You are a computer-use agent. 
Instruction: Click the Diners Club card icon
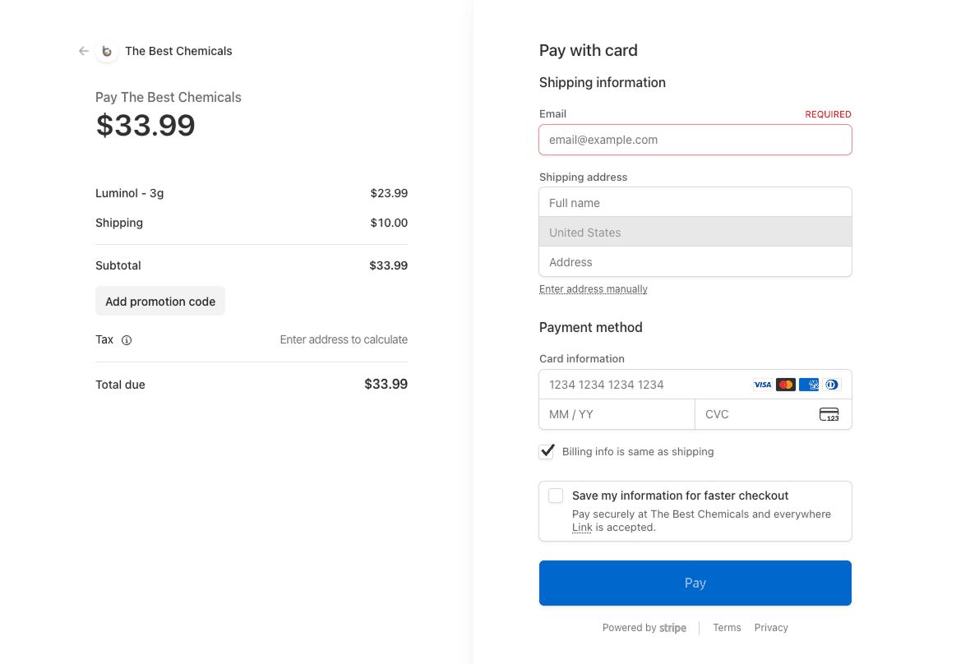click(831, 385)
